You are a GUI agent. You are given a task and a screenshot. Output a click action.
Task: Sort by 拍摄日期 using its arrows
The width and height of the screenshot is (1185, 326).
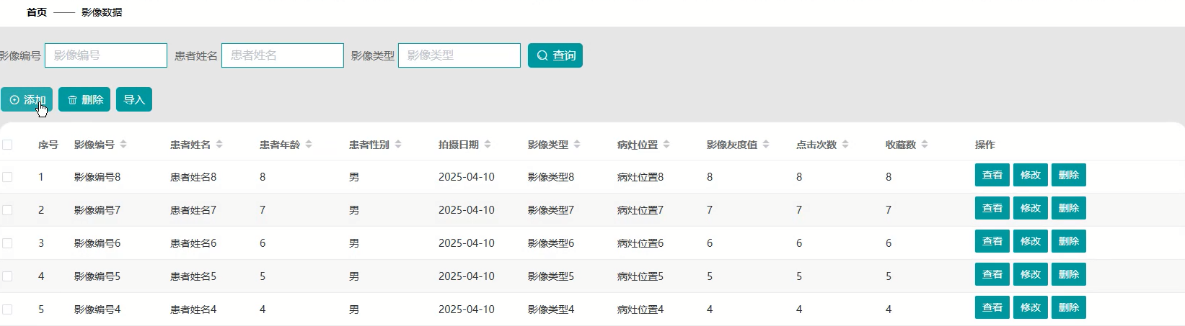488,145
